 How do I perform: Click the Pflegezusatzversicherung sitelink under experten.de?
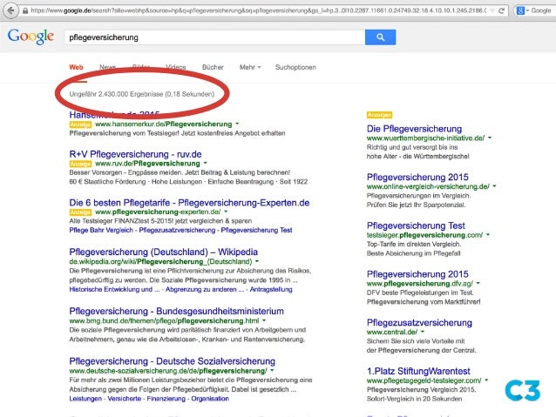click(177, 230)
